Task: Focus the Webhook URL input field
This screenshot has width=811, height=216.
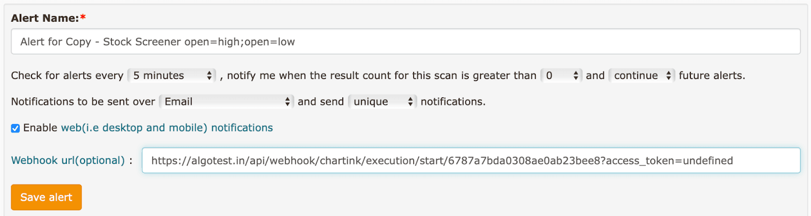Action: pos(471,160)
